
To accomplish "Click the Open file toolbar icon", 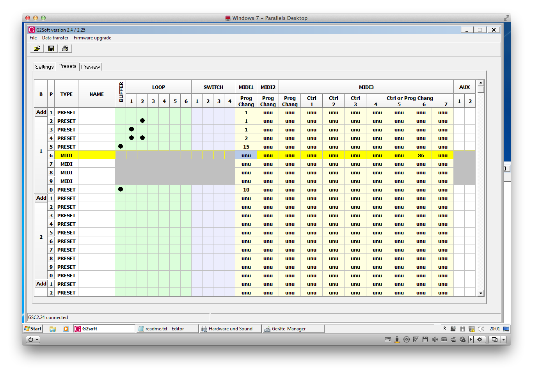I will point(37,48).
